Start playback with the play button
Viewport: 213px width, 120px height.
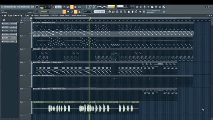click(46, 7)
